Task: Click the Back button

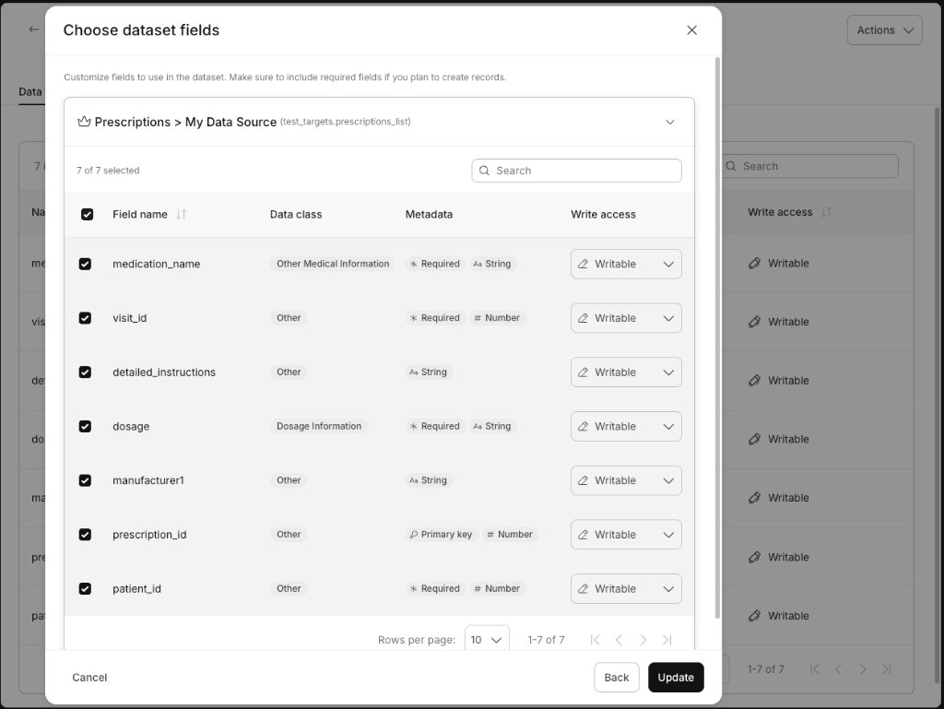Action: pos(617,677)
